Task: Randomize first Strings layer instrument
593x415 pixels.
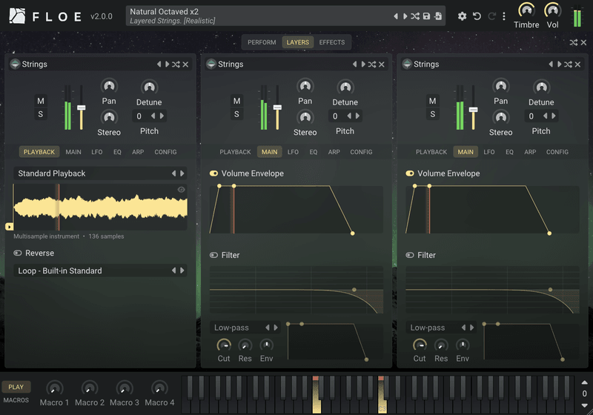Action: point(176,64)
